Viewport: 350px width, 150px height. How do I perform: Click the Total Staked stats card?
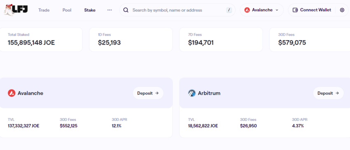41,40
